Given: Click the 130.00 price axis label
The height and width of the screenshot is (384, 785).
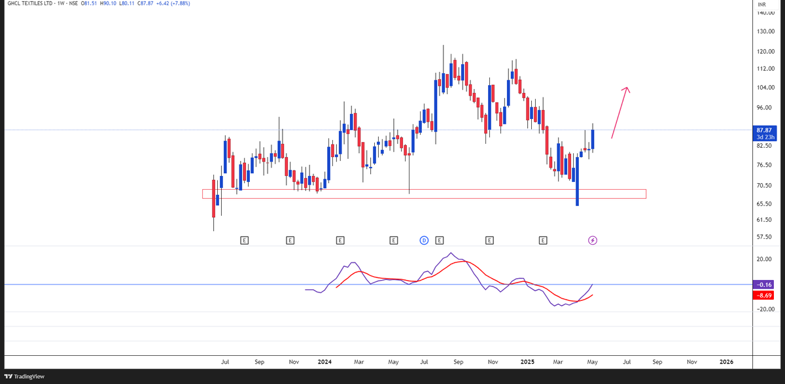Looking at the screenshot, I should tap(765, 31).
